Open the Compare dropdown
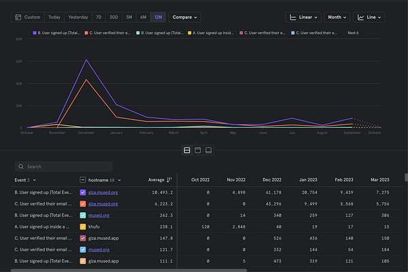This screenshot has height=272, width=408. click(185, 16)
